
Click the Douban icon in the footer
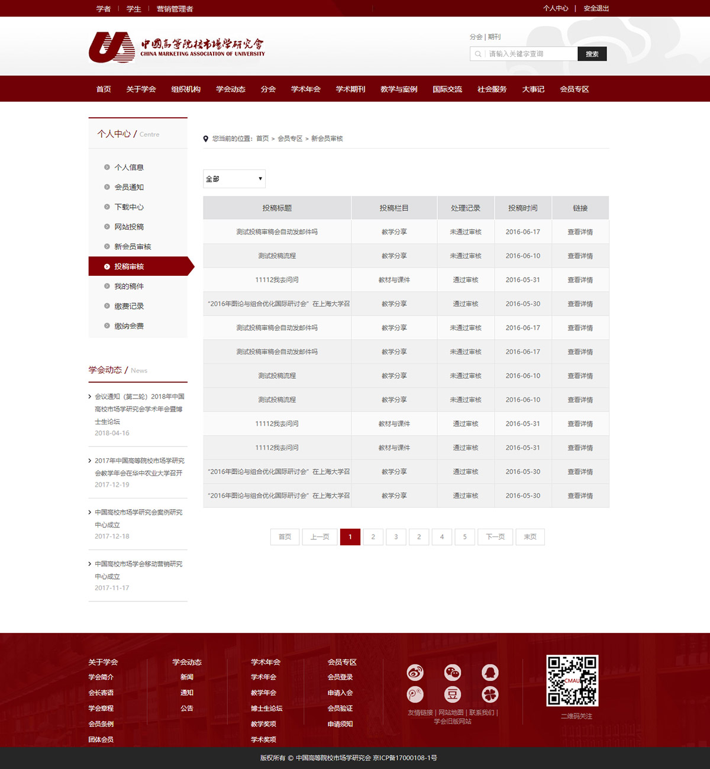pyautogui.click(x=453, y=694)
